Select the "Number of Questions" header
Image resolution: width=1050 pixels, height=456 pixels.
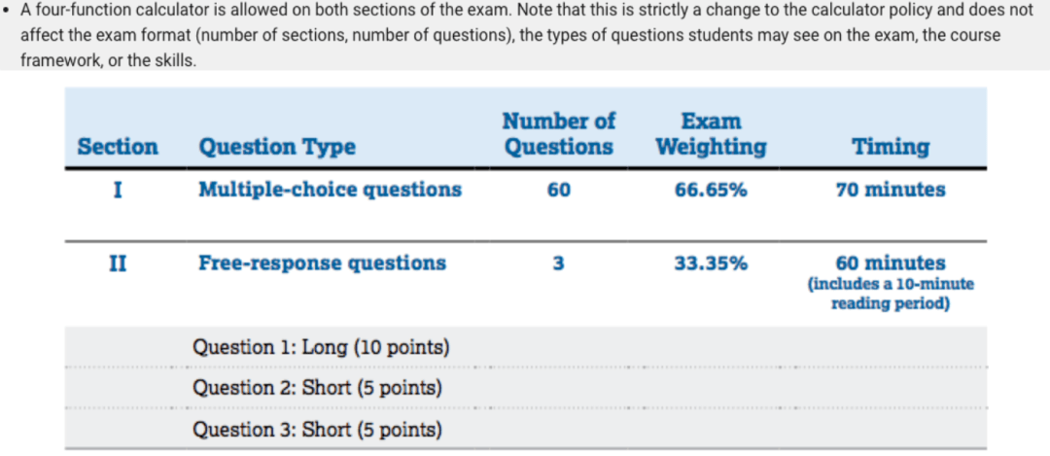(x=559, y=134)
